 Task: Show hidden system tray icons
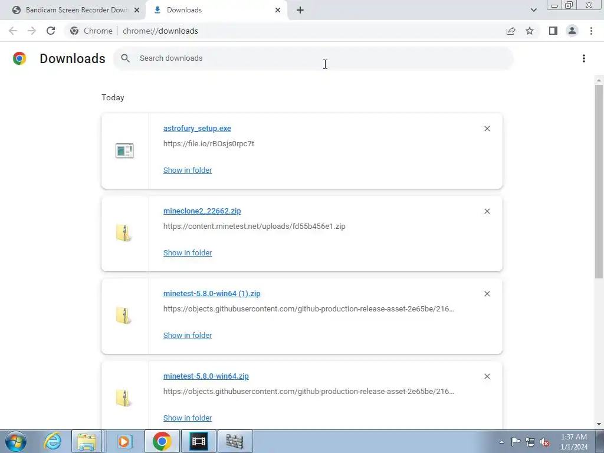click(501, 442)
